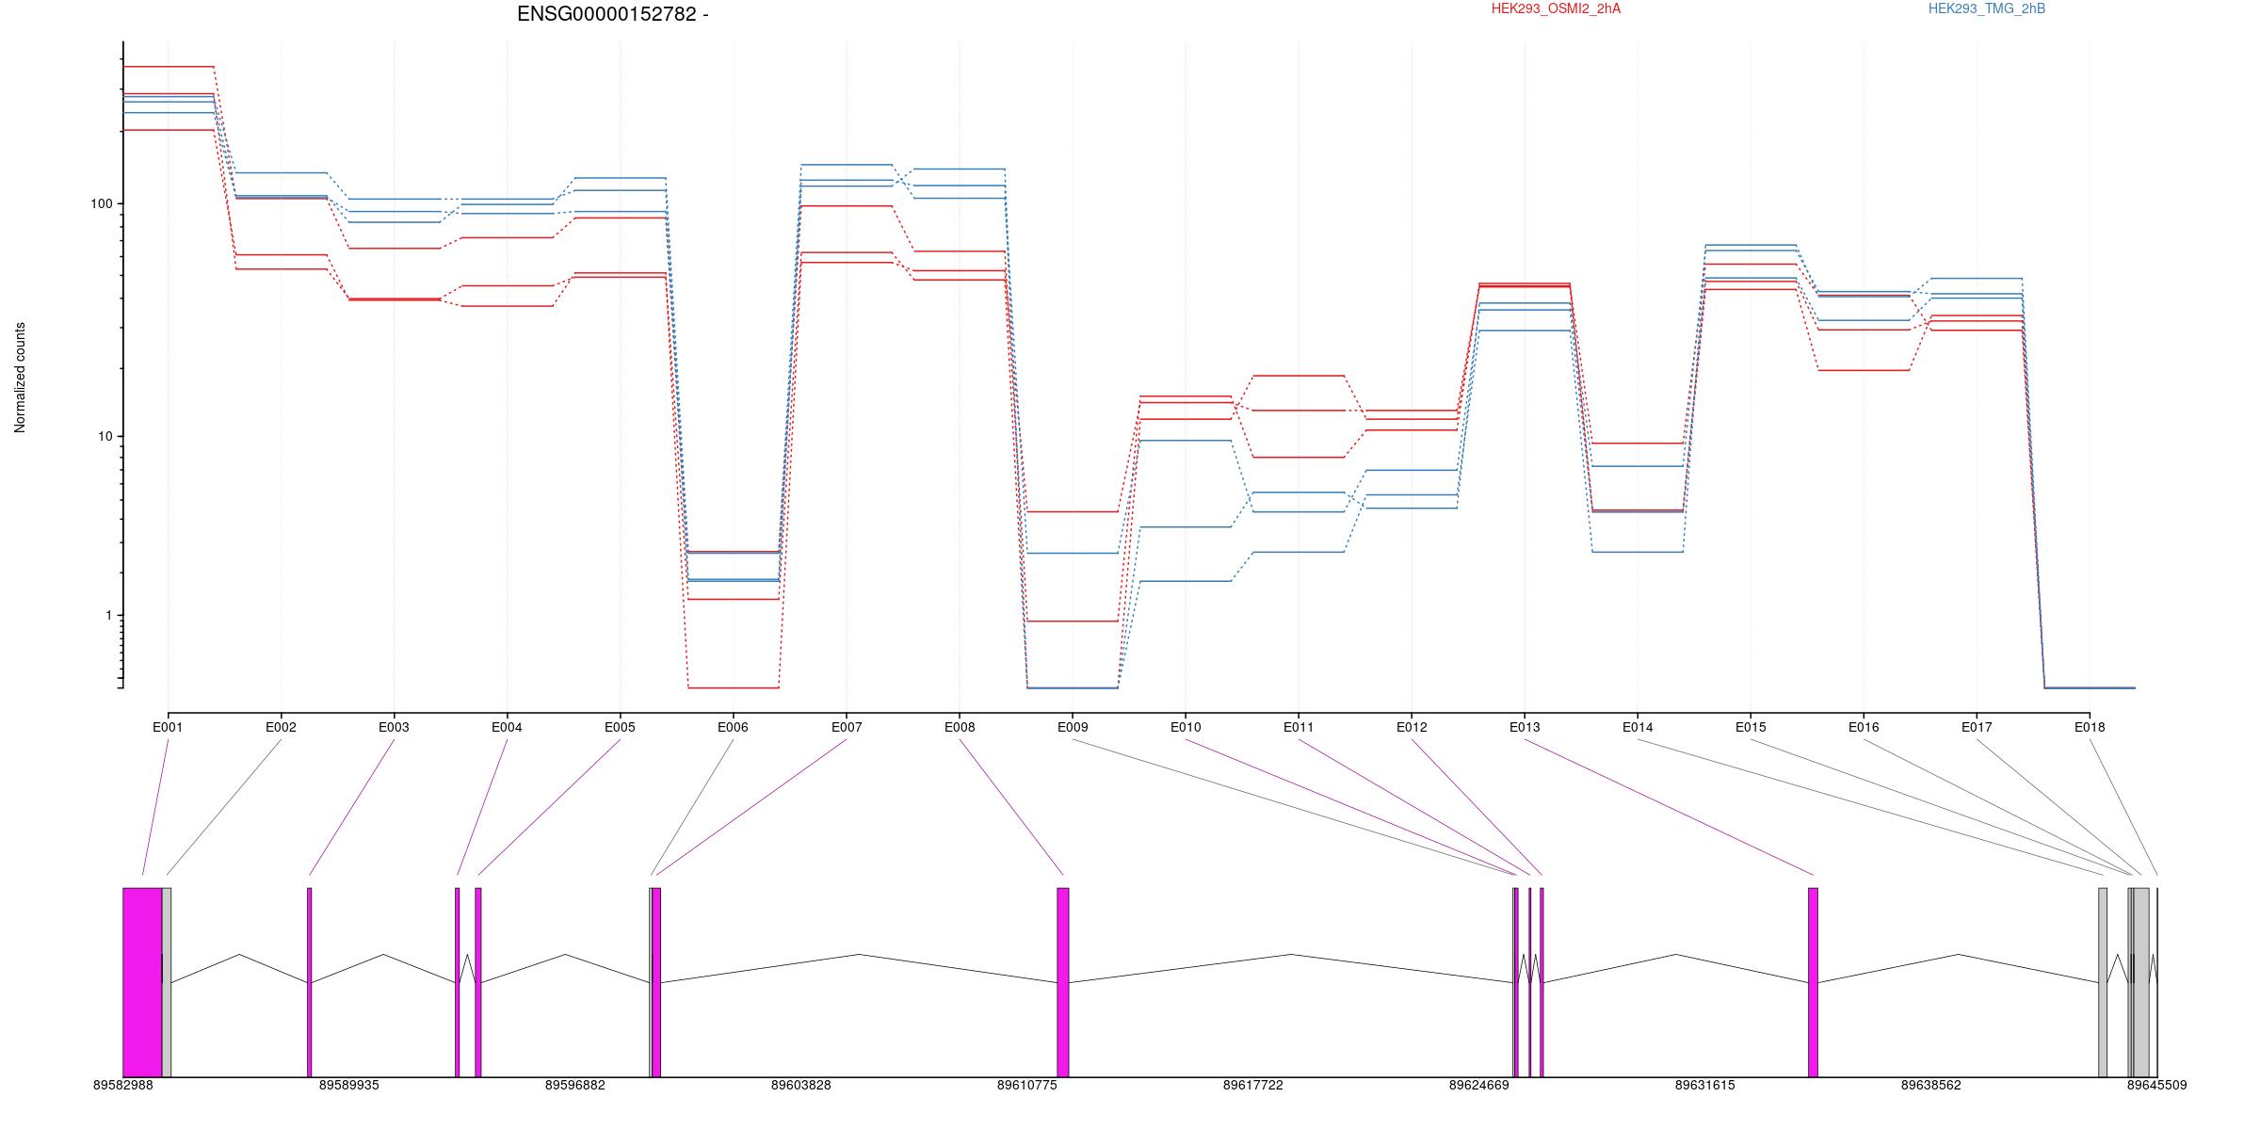Image resolution: width=2260 pixels, height=1130 pixels.
Task: Select exon label E018
Action: pos(2090,727)
